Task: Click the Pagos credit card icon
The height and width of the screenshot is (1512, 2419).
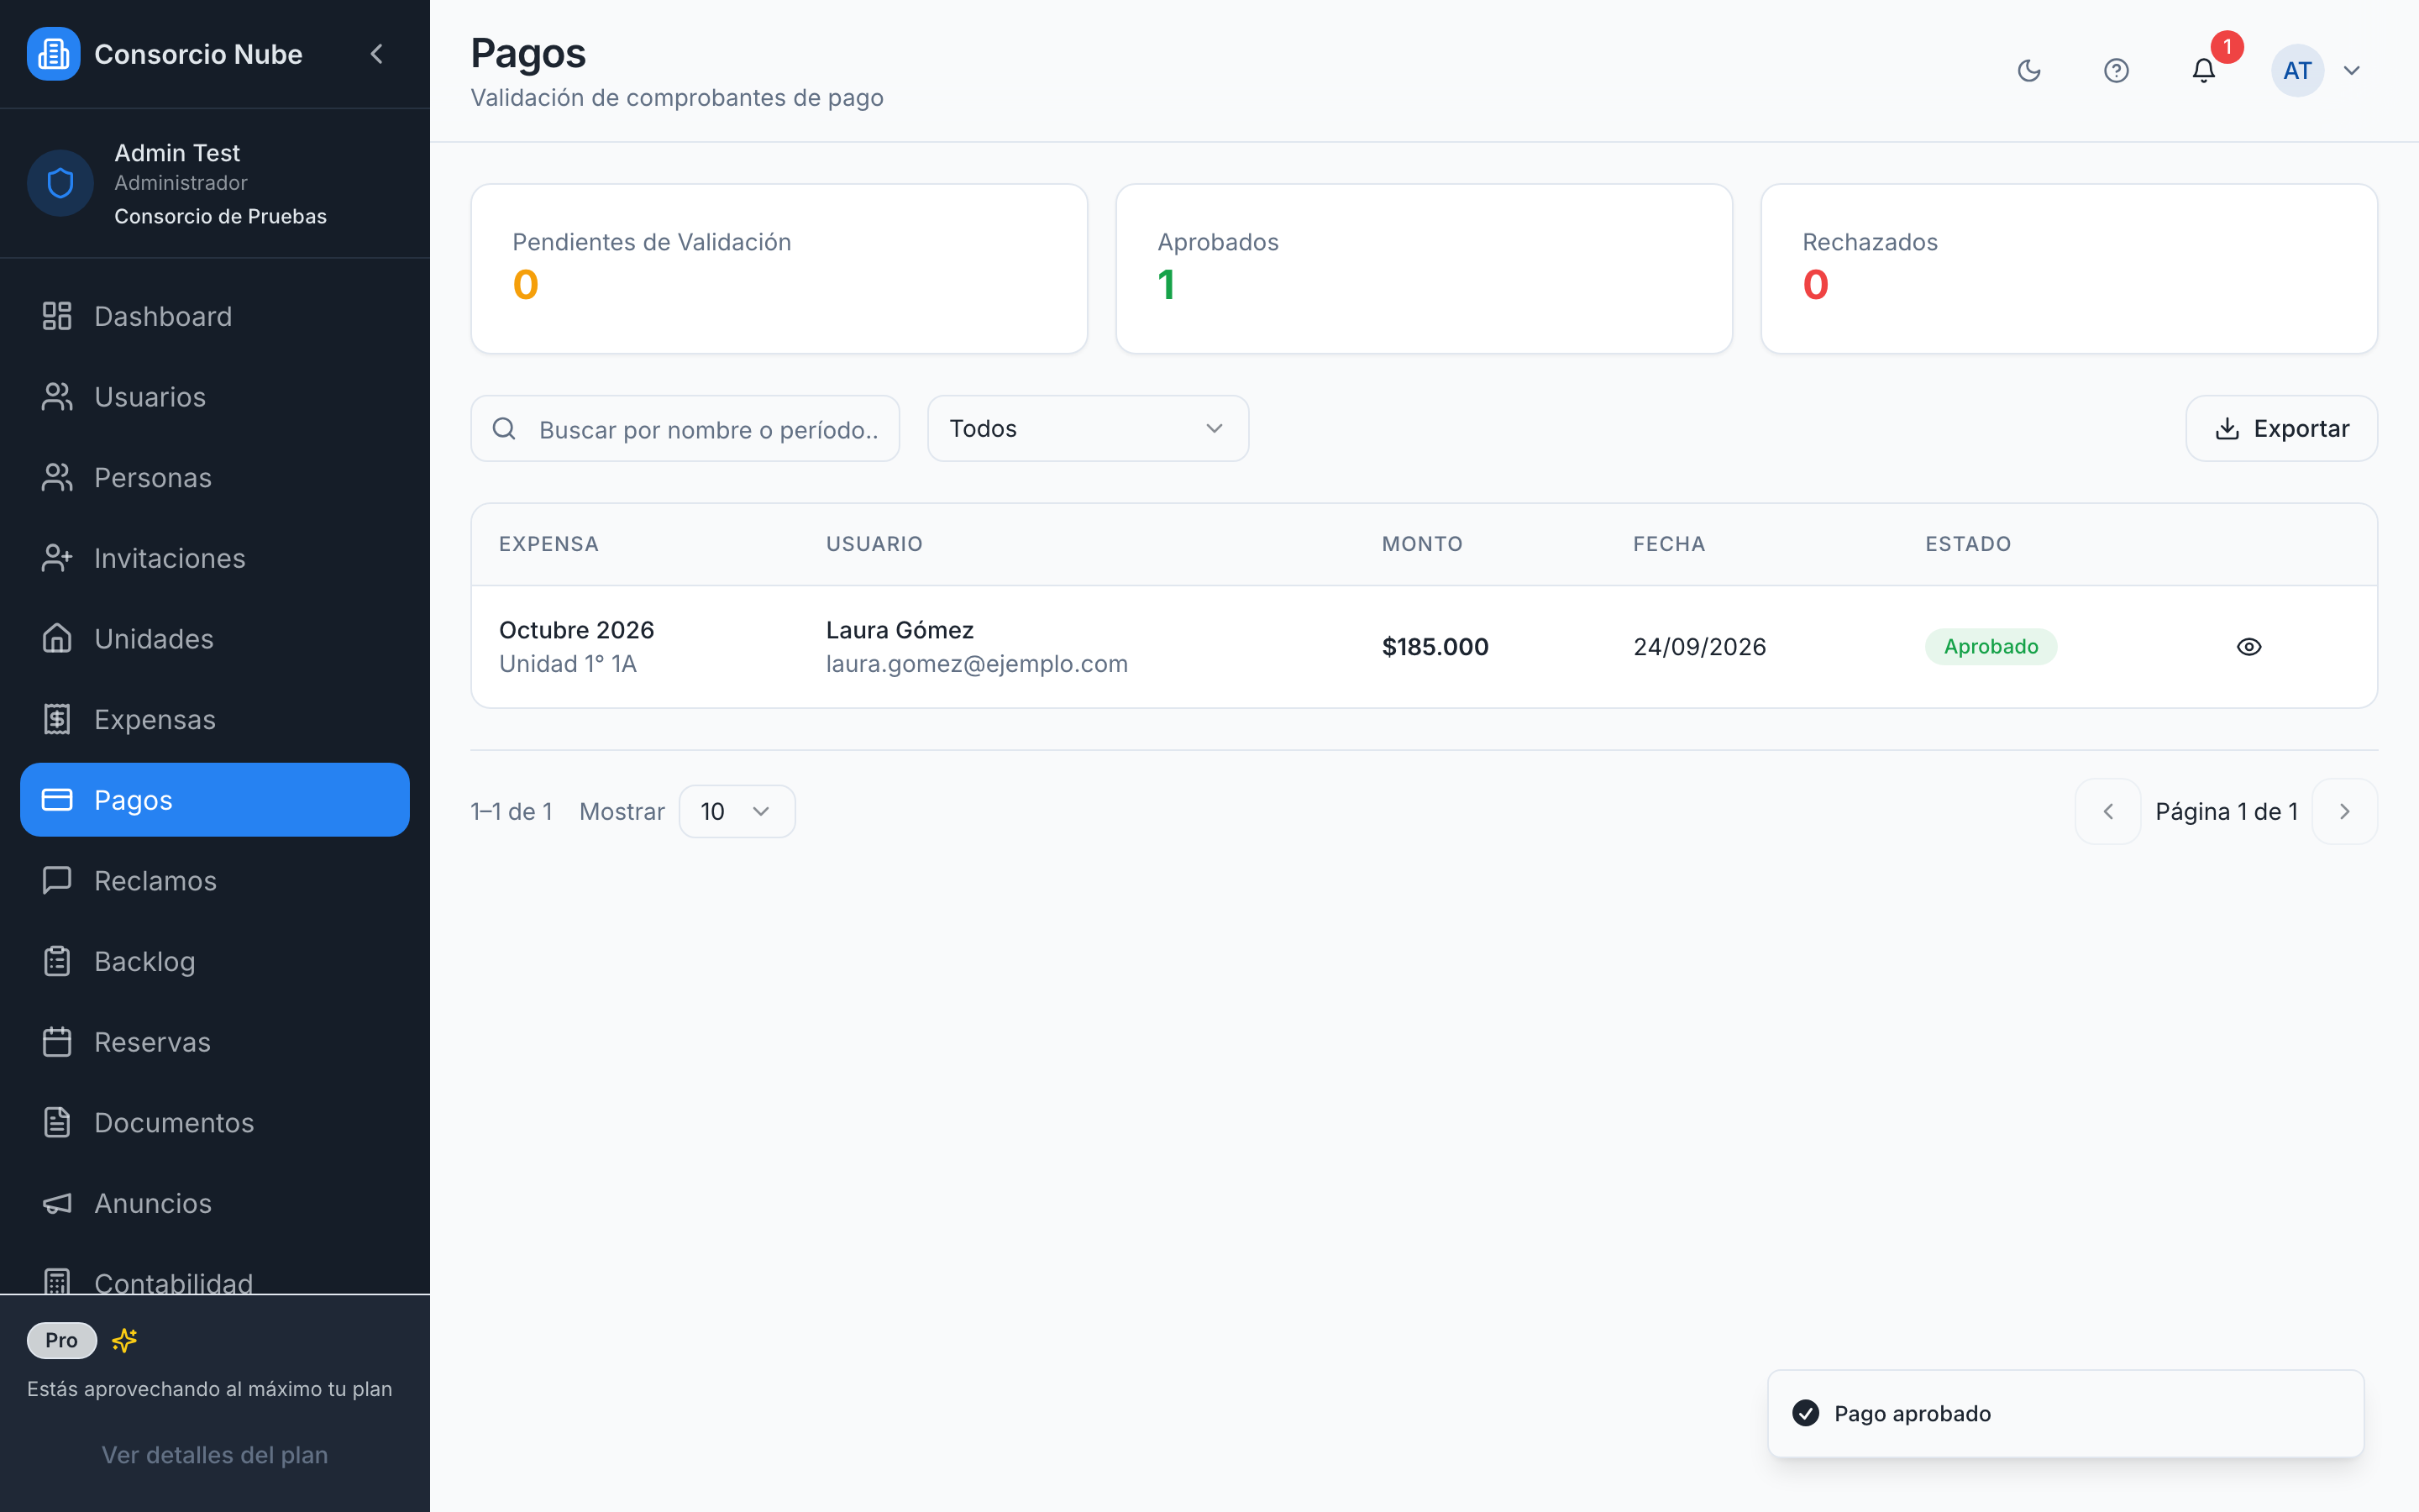Action: click(57, 800)
